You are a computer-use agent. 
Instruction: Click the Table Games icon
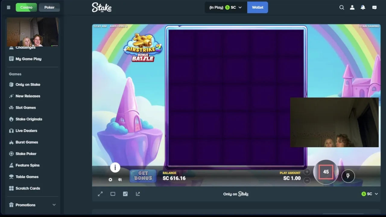(x=11, y=177)
